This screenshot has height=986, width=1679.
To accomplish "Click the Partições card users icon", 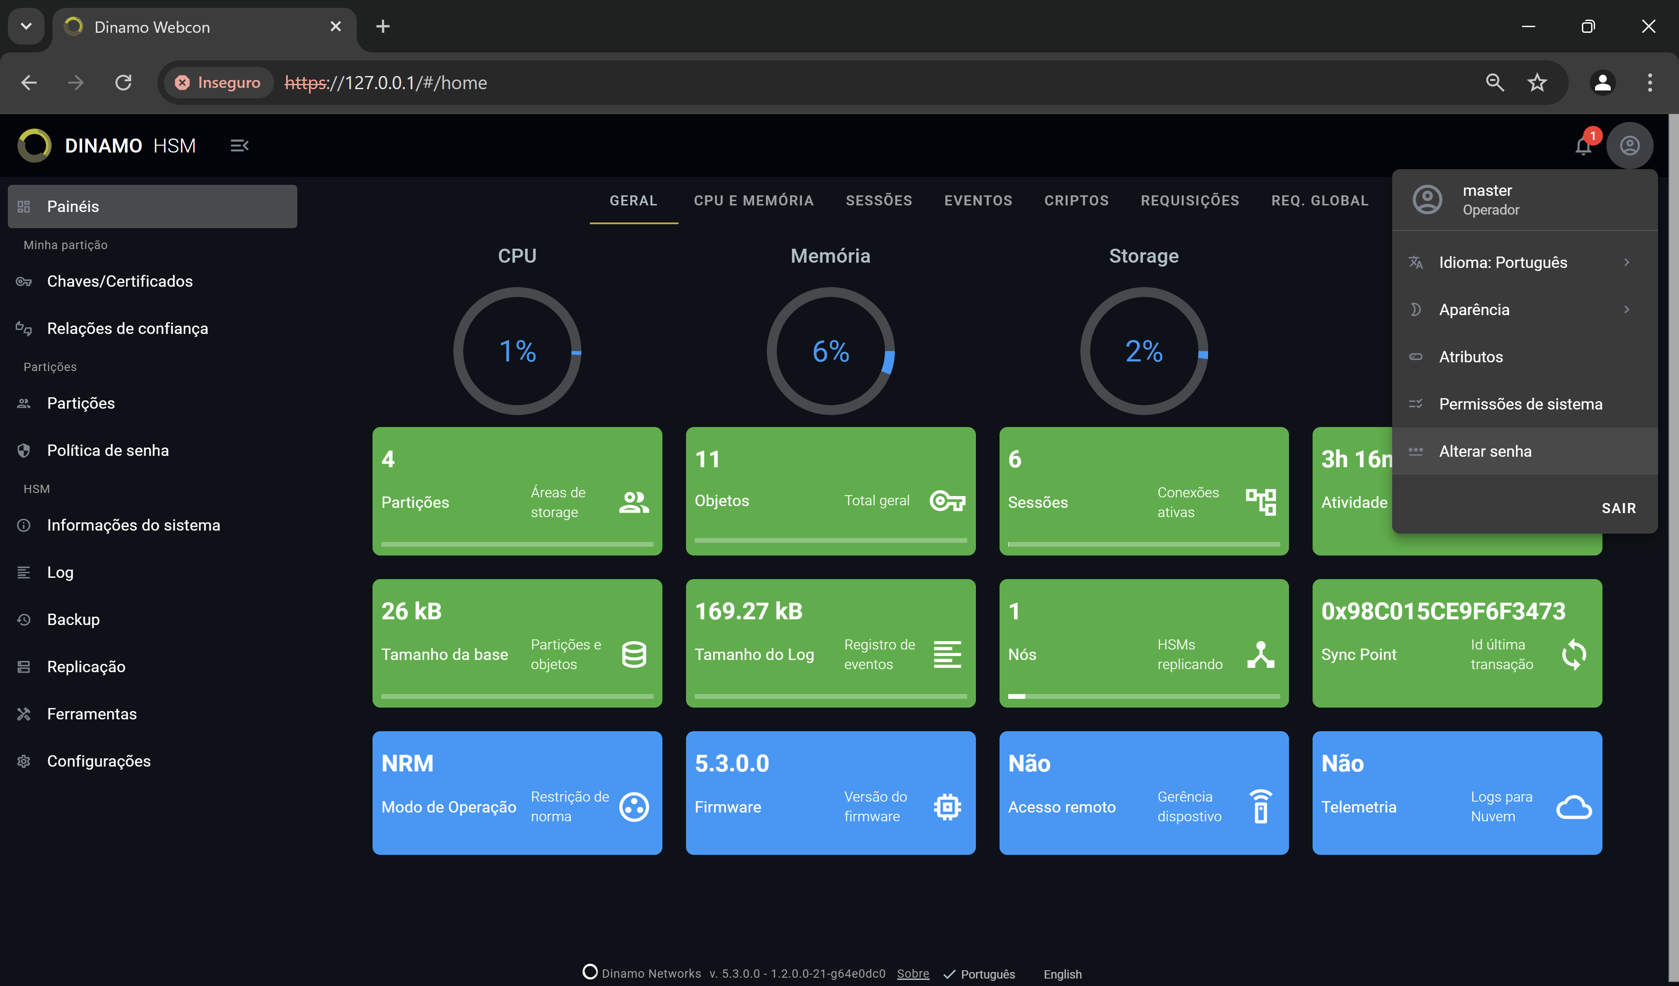I will (x=634, y=502).
